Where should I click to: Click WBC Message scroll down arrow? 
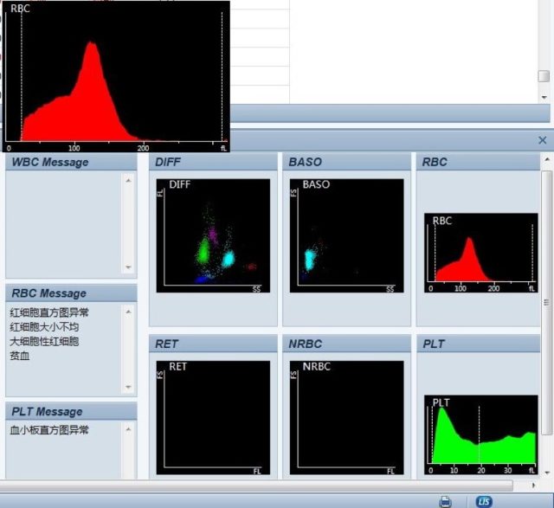pyautogui.click(x=128, y=267)
